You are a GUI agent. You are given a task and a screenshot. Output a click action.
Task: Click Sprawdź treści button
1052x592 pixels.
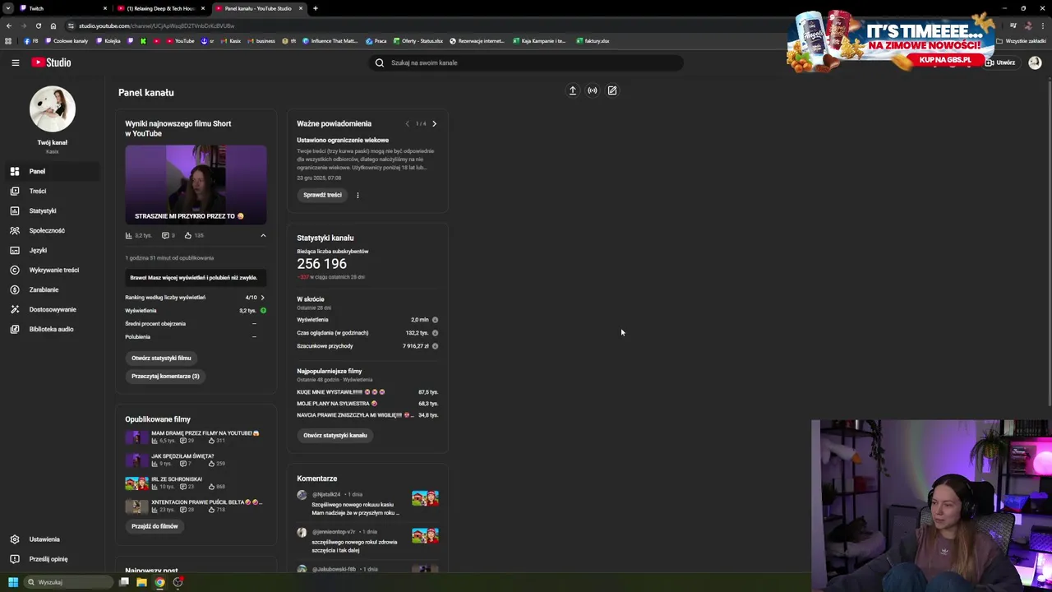click(322, 195)
